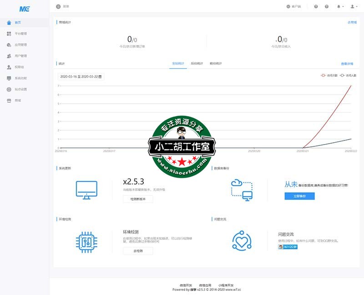Click the 加入QQ群 badge

[x=288, y=247]
